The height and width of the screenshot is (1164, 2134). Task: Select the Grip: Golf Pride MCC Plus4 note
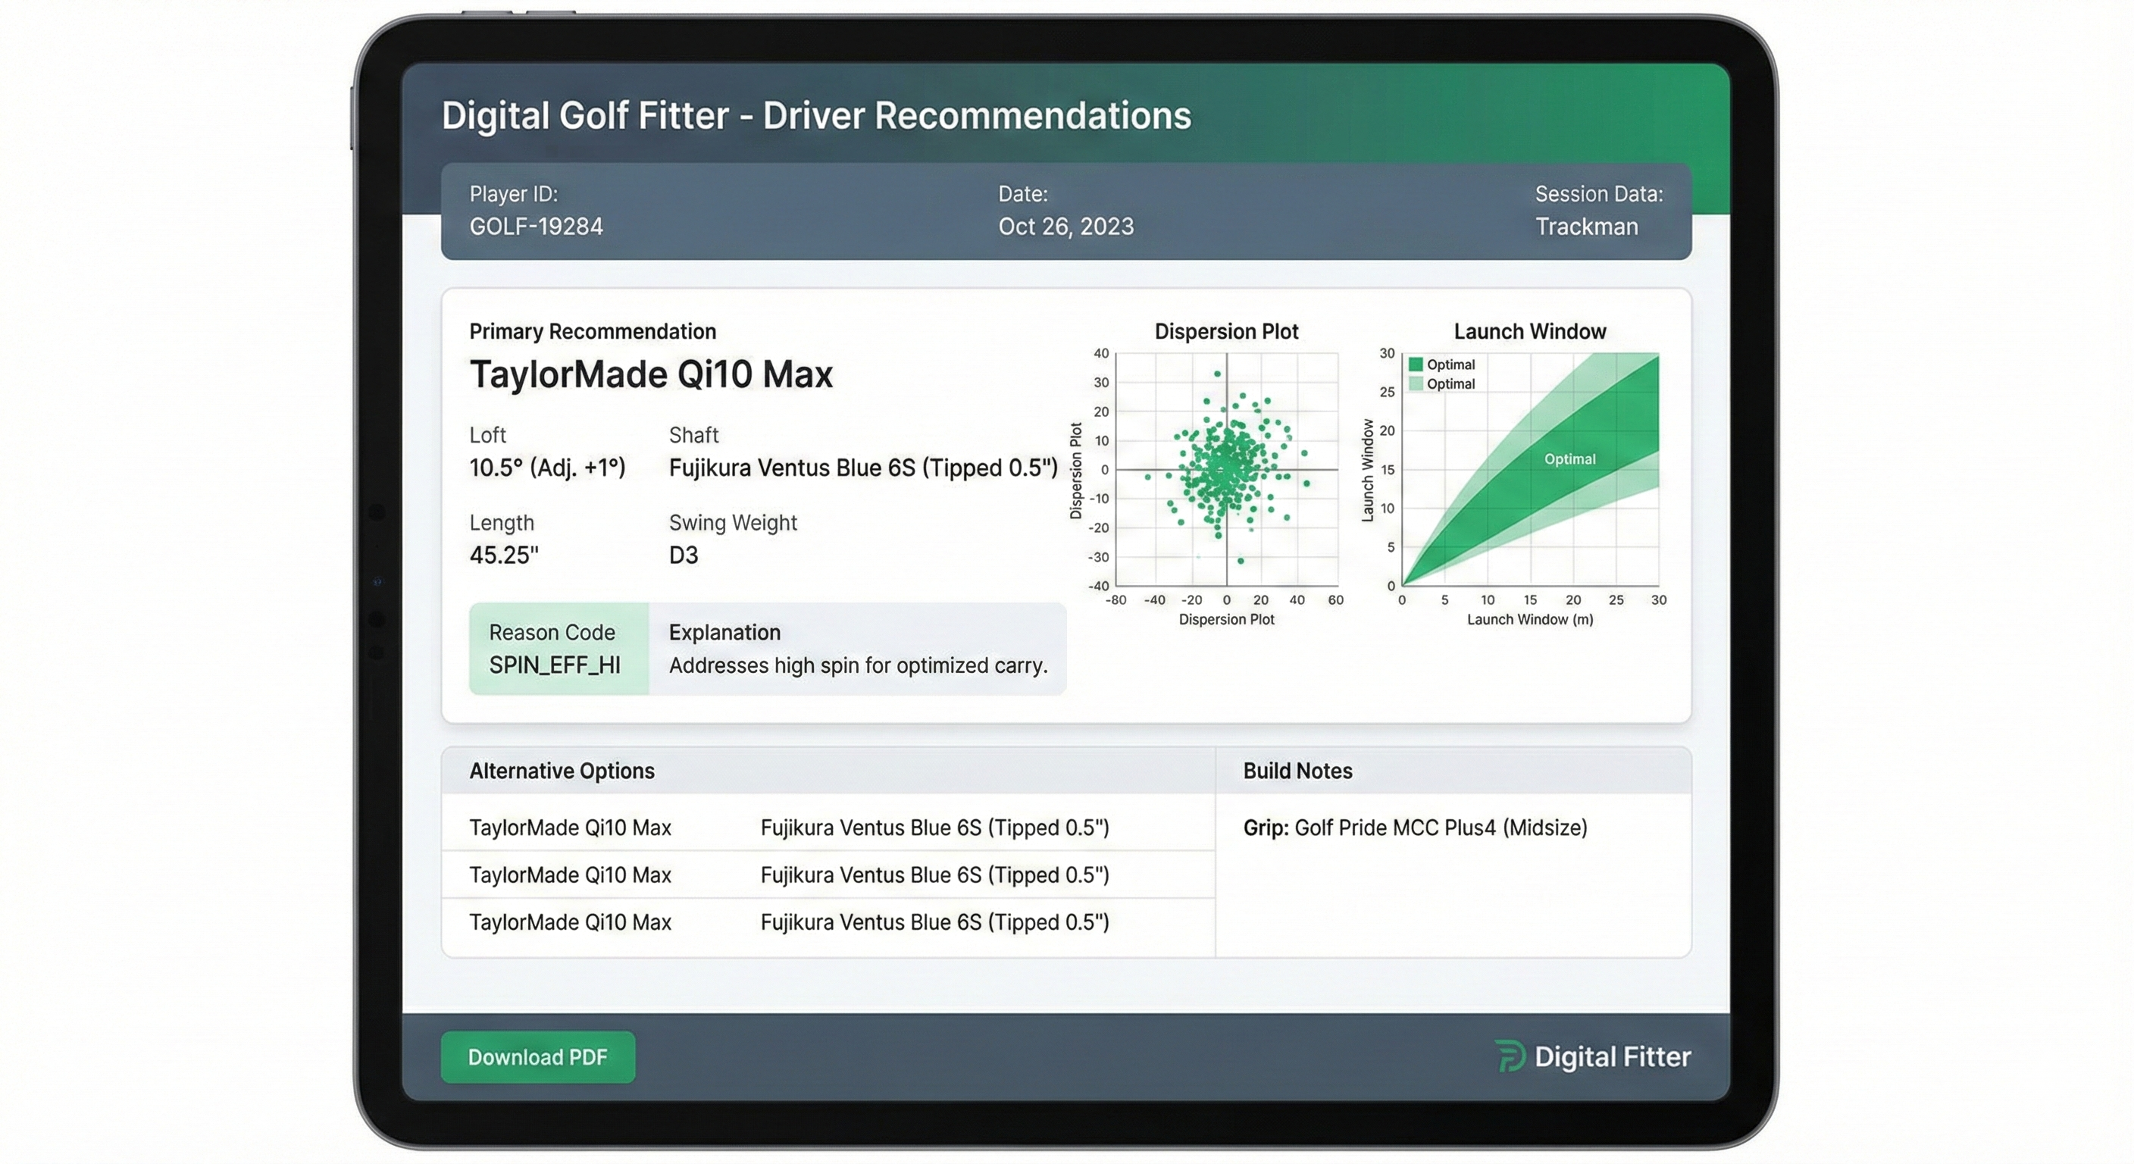pos(1415,828)
